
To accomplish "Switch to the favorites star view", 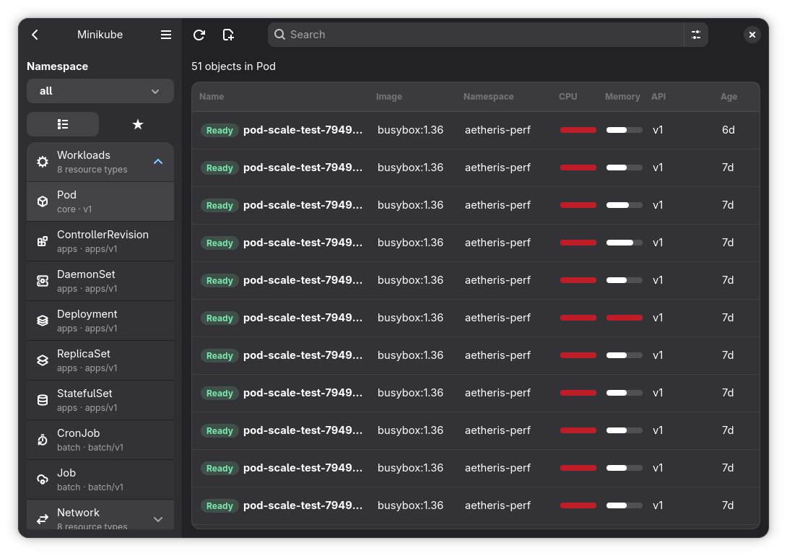I will (x=137, y=124).
